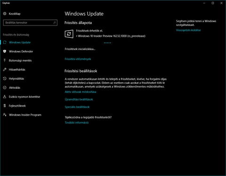Screen dimensions: 226x176
Task: Click the Biztonsági mentés upload arrow icon
Action: tap(5, 60)
